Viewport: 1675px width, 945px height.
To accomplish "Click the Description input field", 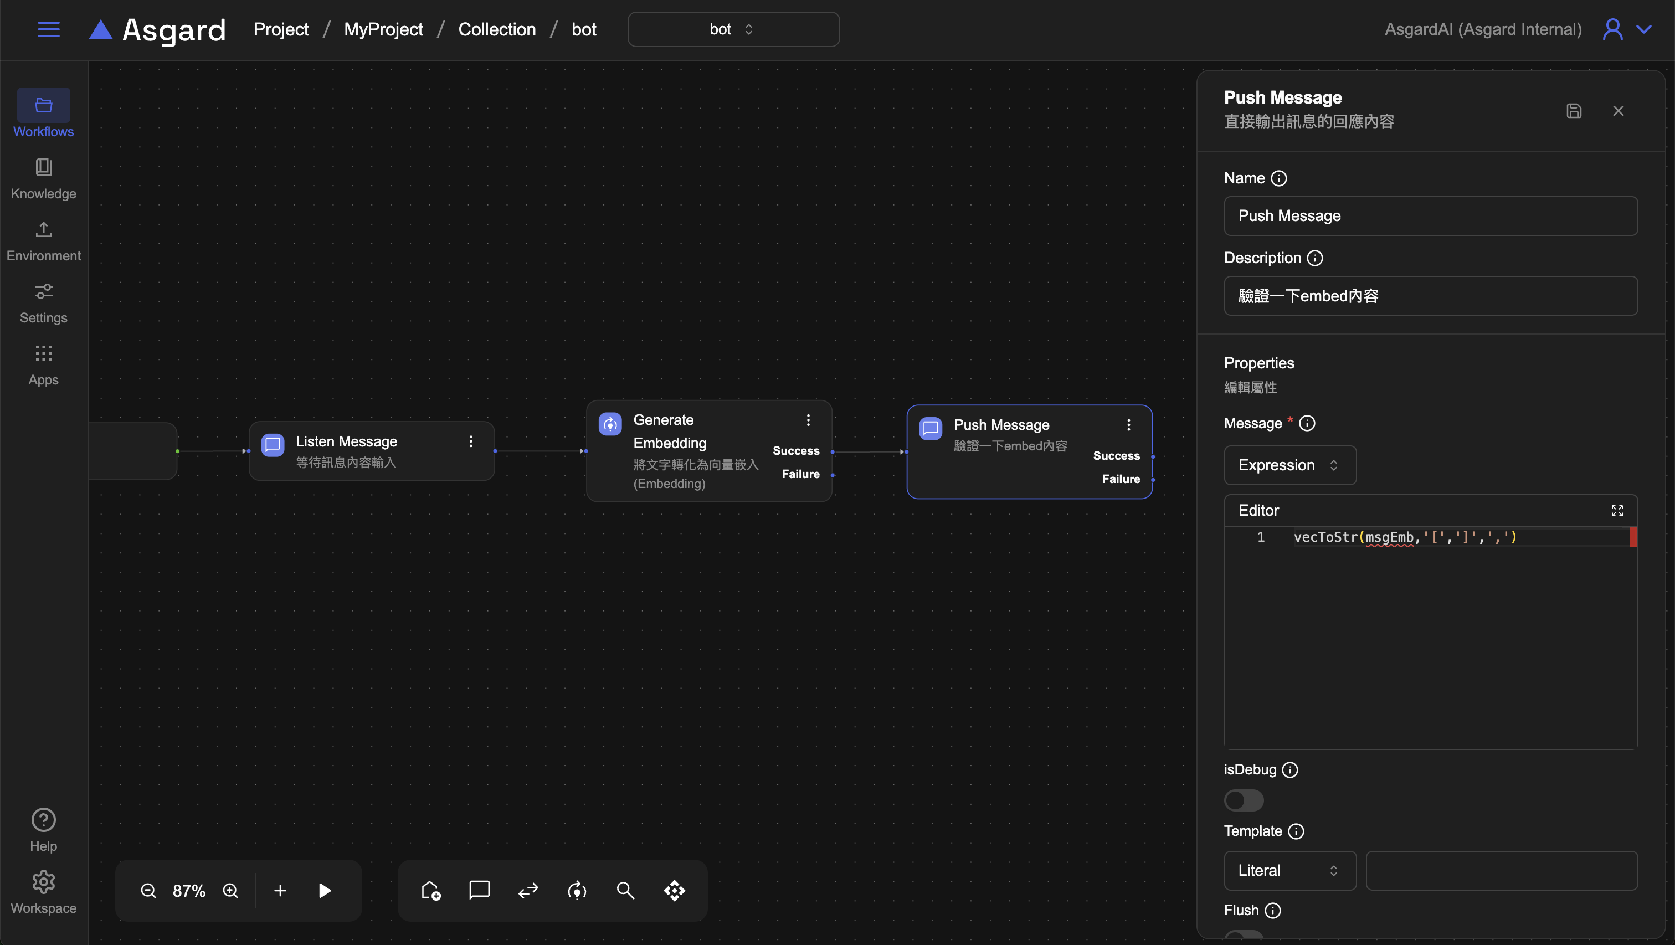I will (x=1430, y=296).
